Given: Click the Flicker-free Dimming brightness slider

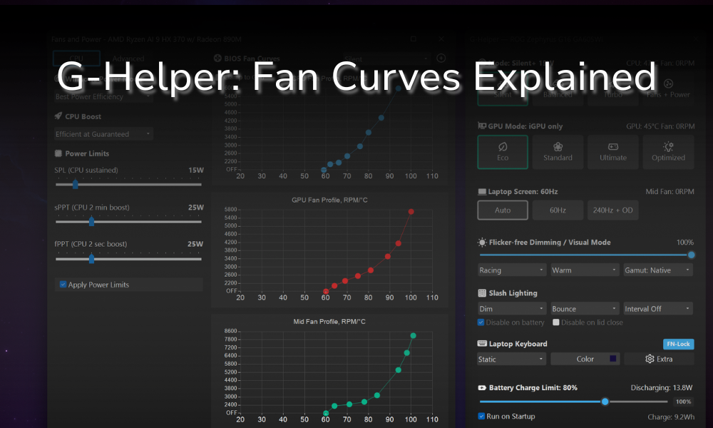Looking at the screenshot, I should [587, 255].
